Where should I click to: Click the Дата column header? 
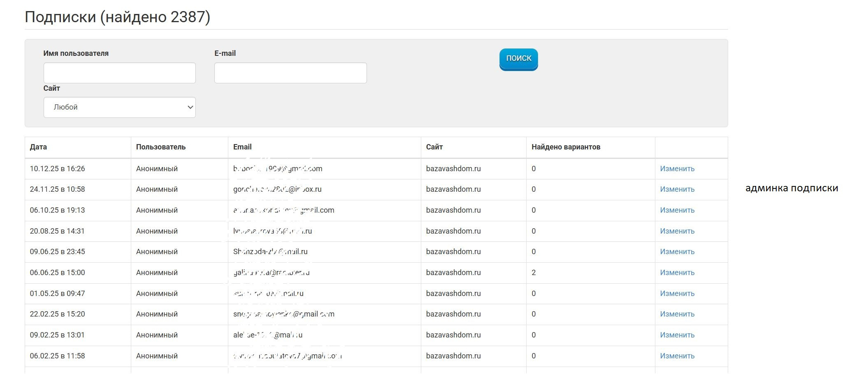[x=38, y=147]
